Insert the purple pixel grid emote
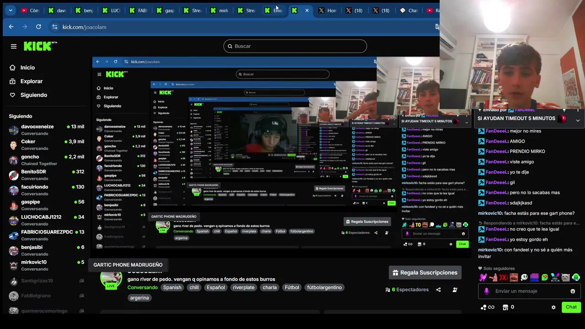 tap(534, 277)
